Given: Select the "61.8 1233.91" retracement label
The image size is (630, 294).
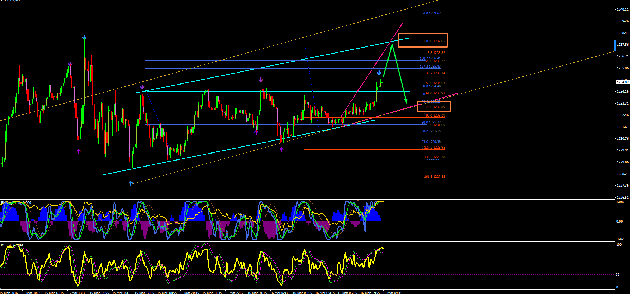Looking at the screenshot, I should [x=435, y=93].
